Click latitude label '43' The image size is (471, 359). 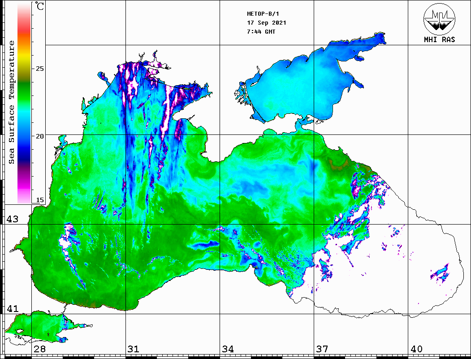click(13, 219)
